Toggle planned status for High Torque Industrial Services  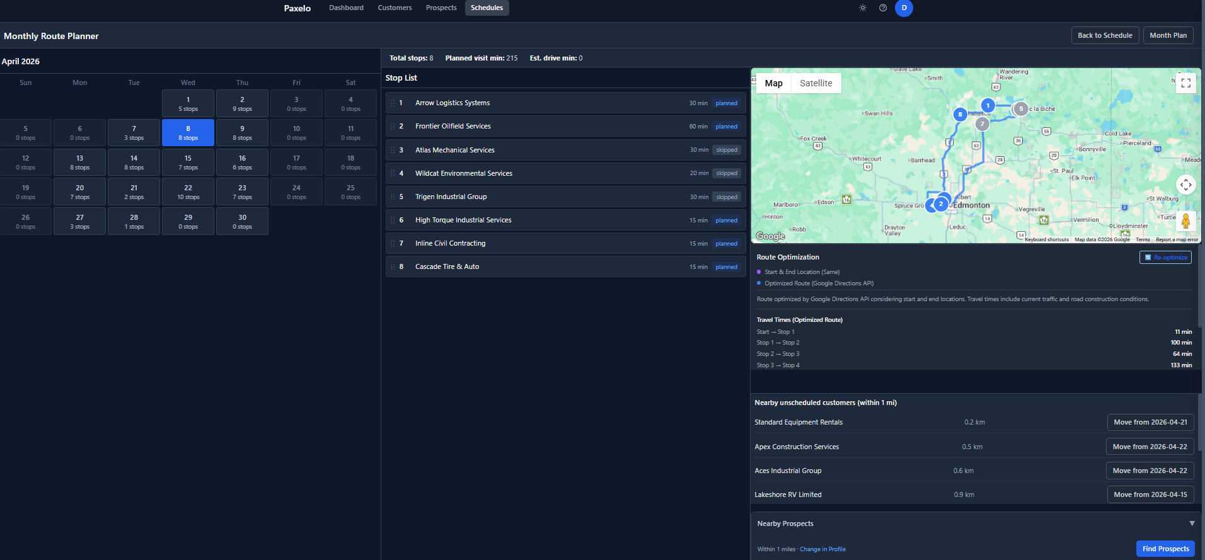[726, 220]
